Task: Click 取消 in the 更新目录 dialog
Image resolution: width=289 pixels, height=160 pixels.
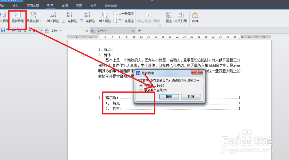Action: point(191,97)
